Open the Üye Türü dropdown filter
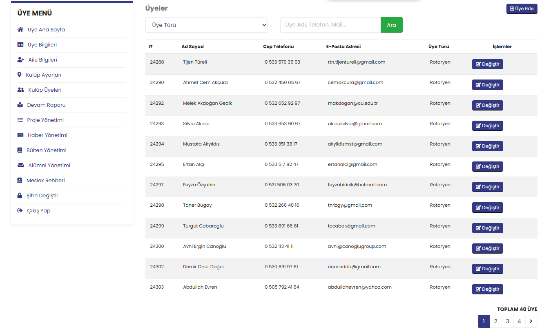This screenshot has width=553, height=329. (x=206, y=25)
